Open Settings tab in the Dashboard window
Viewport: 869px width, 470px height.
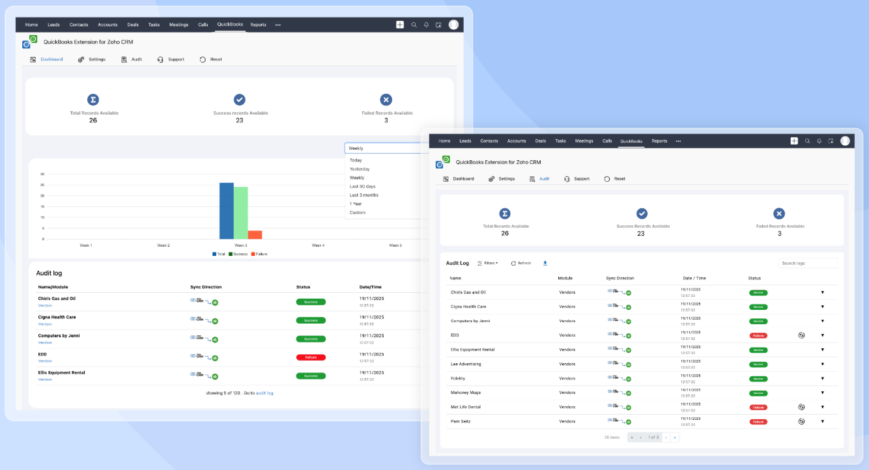coord(92,59)
